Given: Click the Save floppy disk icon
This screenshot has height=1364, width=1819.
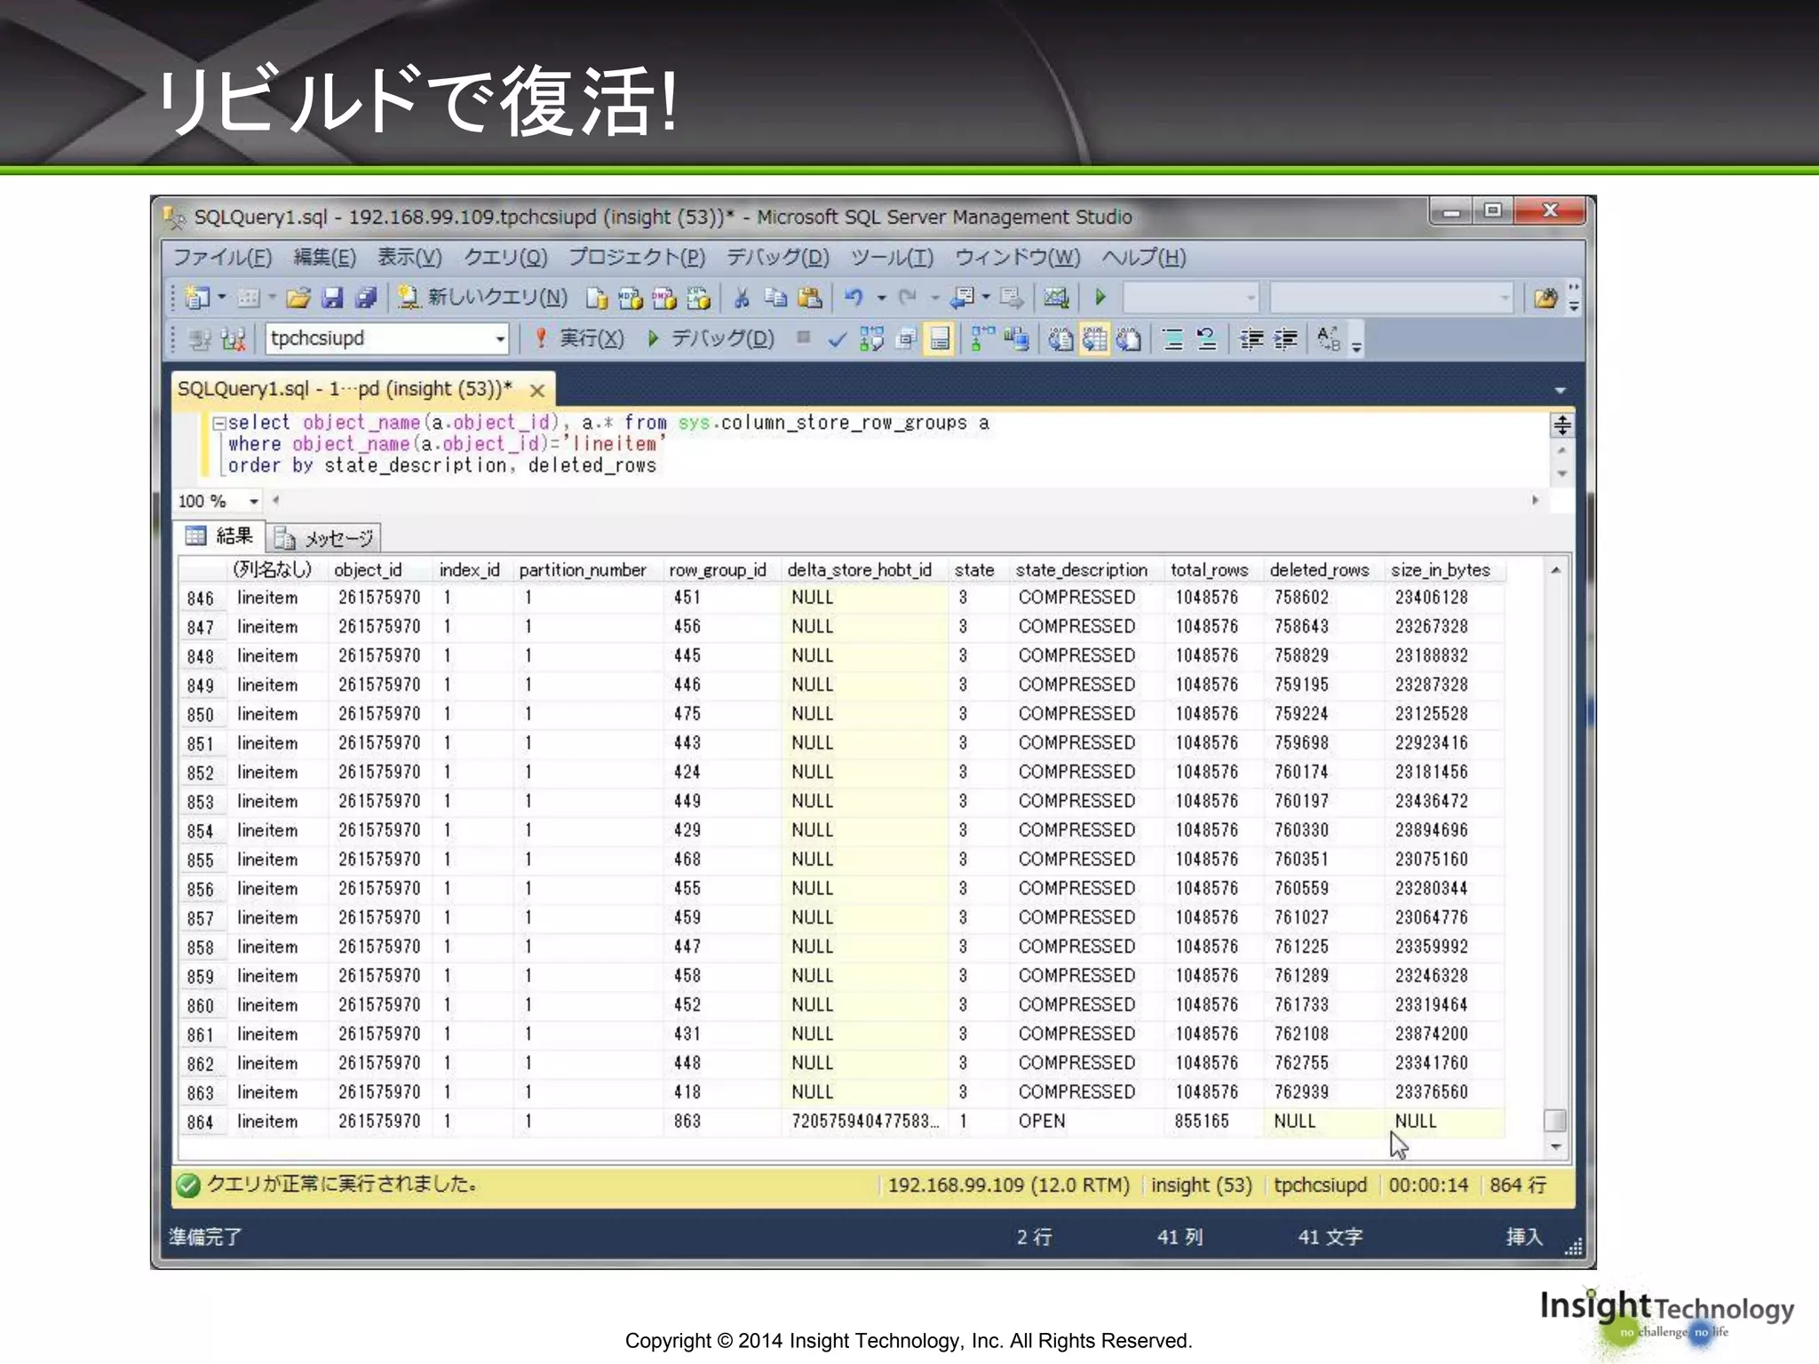Looking at the screenshot, I should [332, 297].
